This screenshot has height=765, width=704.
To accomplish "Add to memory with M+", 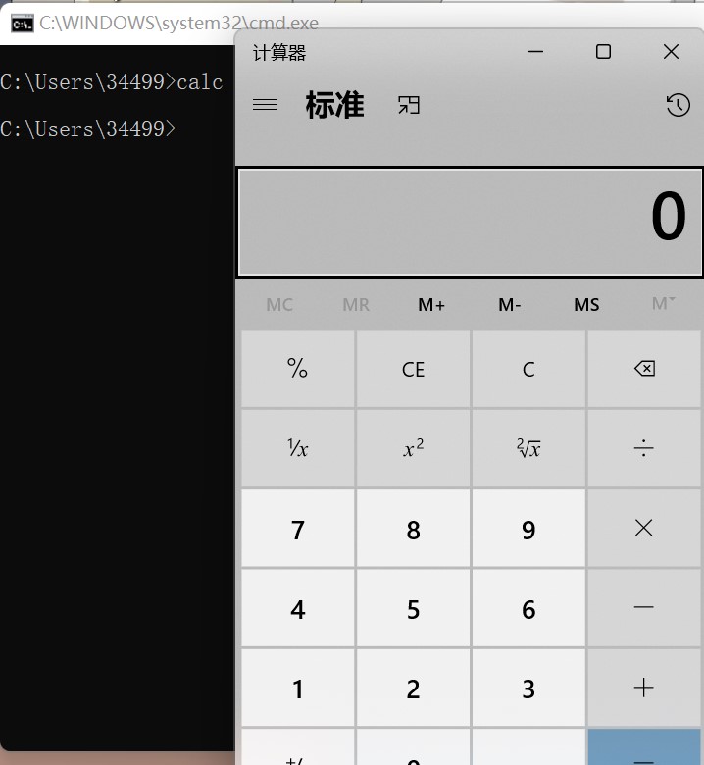I will click(x=431, y=304).
